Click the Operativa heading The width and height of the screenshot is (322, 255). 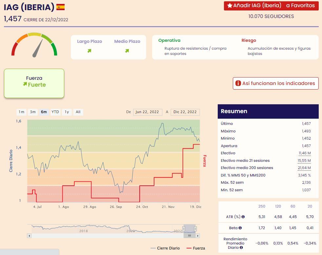pyautogui.click(x=169, y=40)
